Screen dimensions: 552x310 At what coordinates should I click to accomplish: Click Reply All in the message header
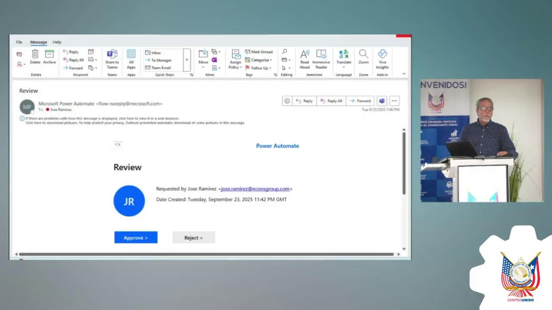point(331,101)
